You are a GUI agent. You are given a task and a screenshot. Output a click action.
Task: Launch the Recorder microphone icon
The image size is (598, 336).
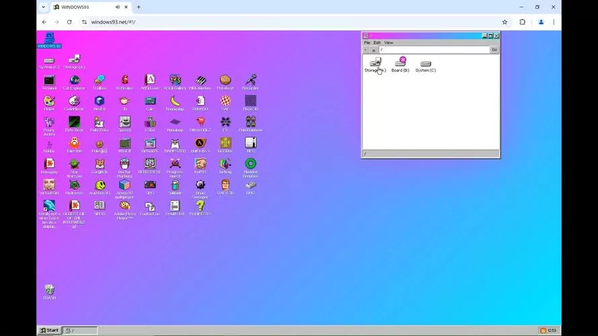pos(250,82)
